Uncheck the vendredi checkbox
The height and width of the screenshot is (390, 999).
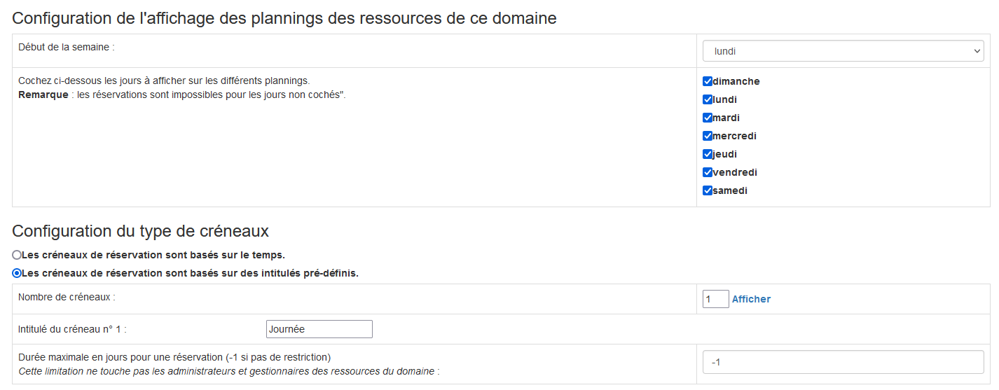(x=708, y=172)
